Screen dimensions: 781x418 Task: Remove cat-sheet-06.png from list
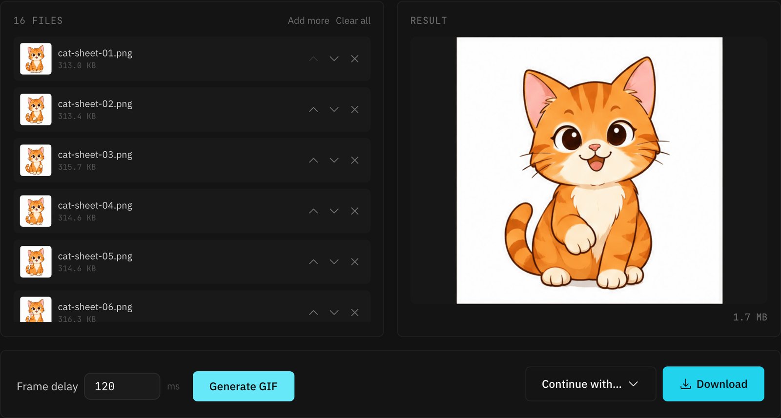coord(355,312)
